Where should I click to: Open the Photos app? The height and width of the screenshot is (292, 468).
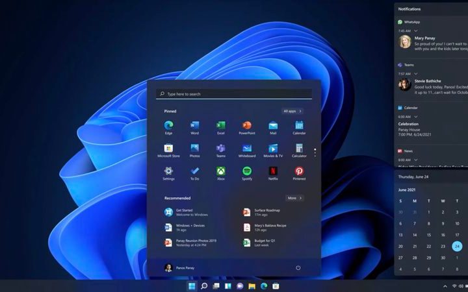pyautogui.click(x=194, y=151)
